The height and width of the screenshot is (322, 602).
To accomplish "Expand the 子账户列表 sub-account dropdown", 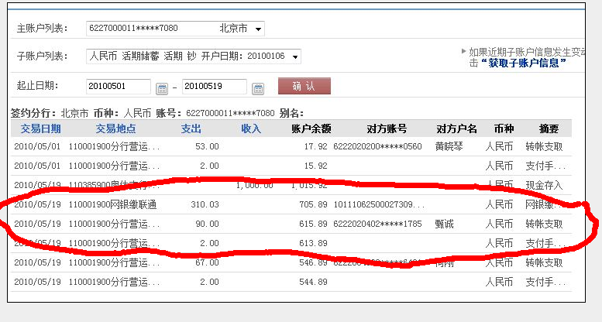I will [296, 57].
